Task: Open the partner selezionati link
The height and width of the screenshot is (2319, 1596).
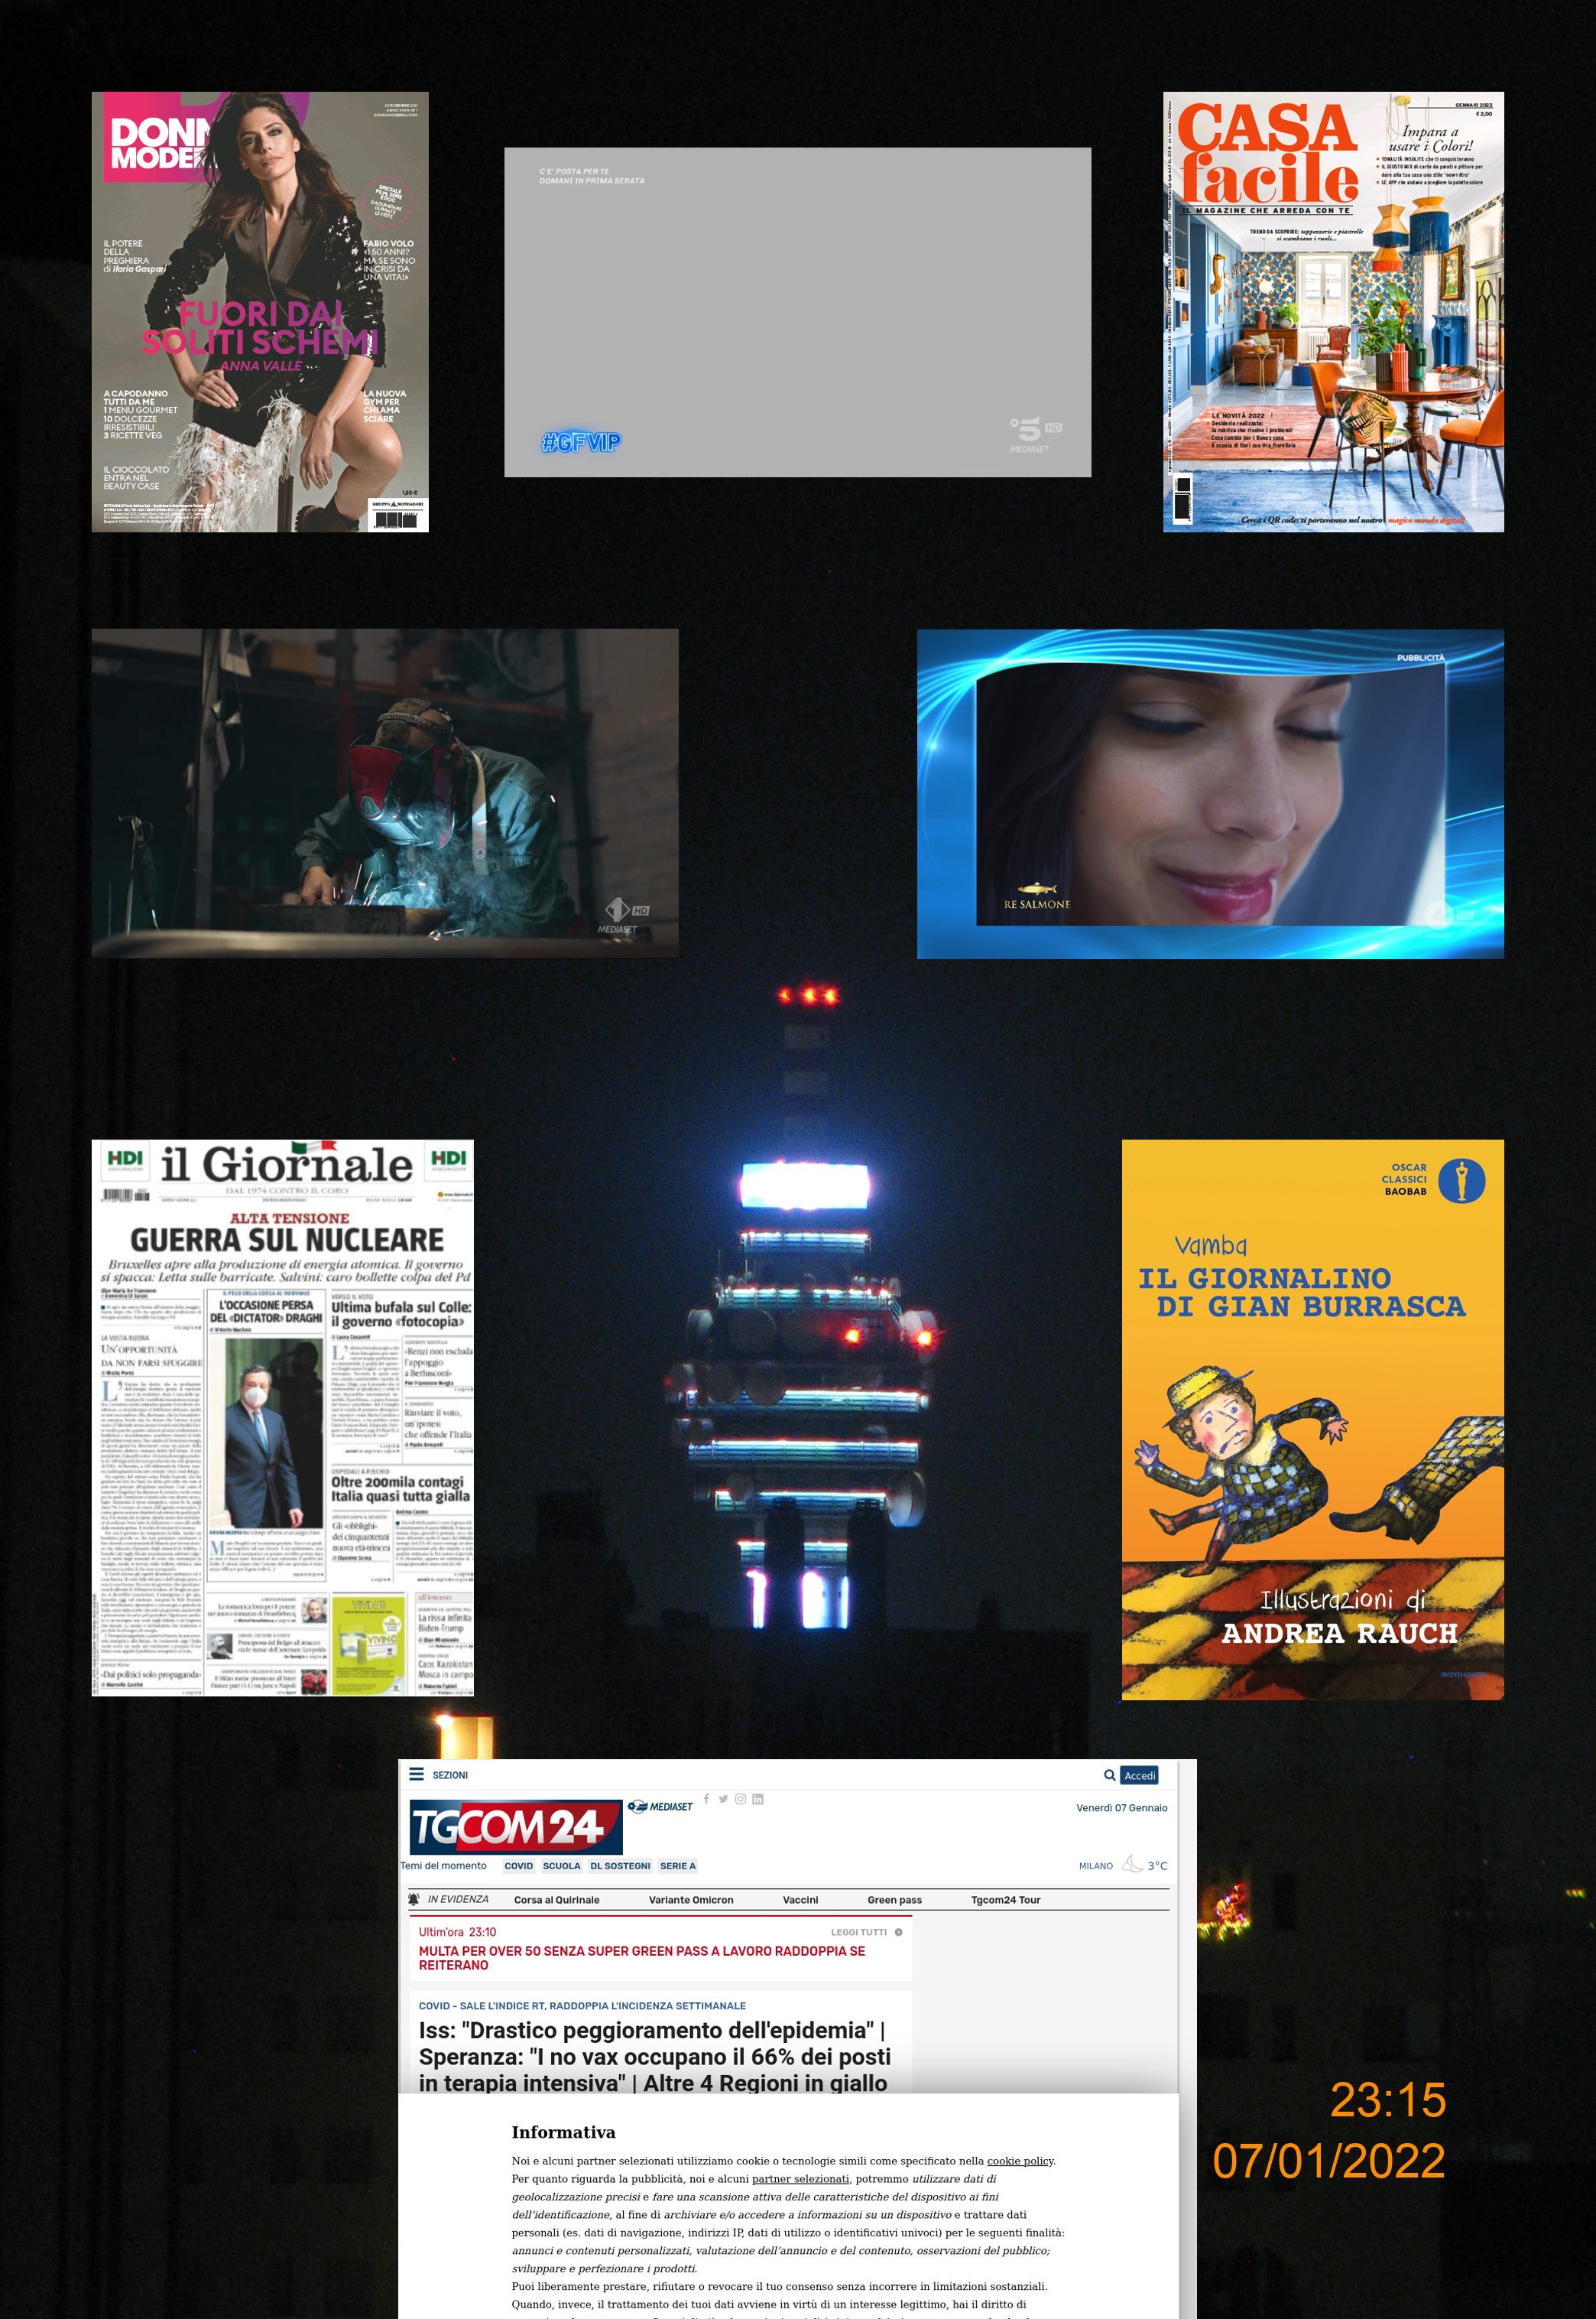Action: tap(800, 2179)
